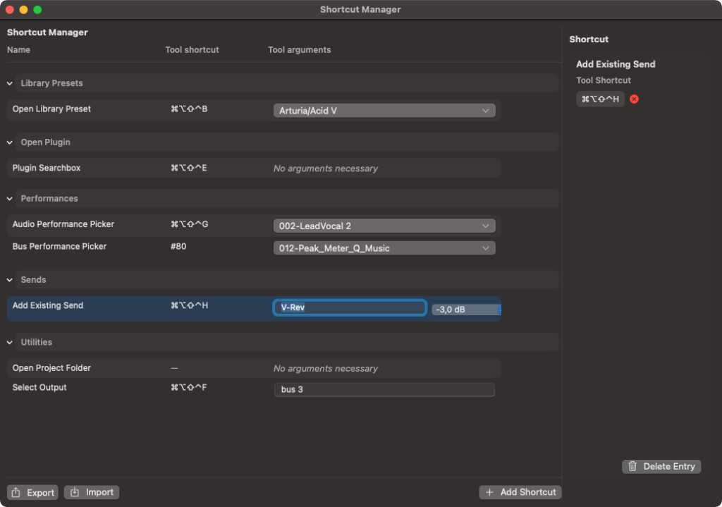This screenshot has width=722, height=507.
Task: Click the plus icon on Add Shortcut
Action: [489, 491]
